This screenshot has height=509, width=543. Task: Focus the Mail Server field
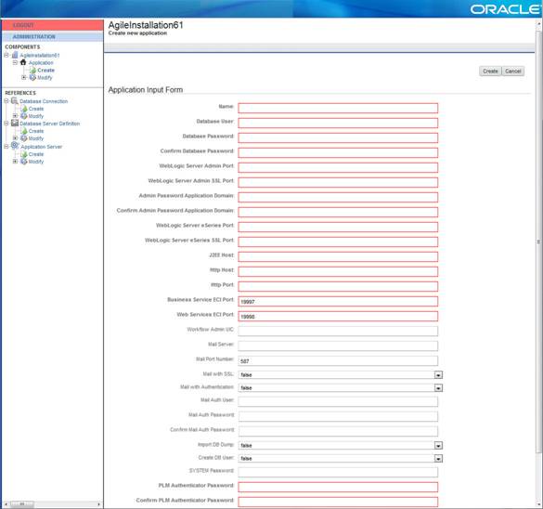[338, 346]
